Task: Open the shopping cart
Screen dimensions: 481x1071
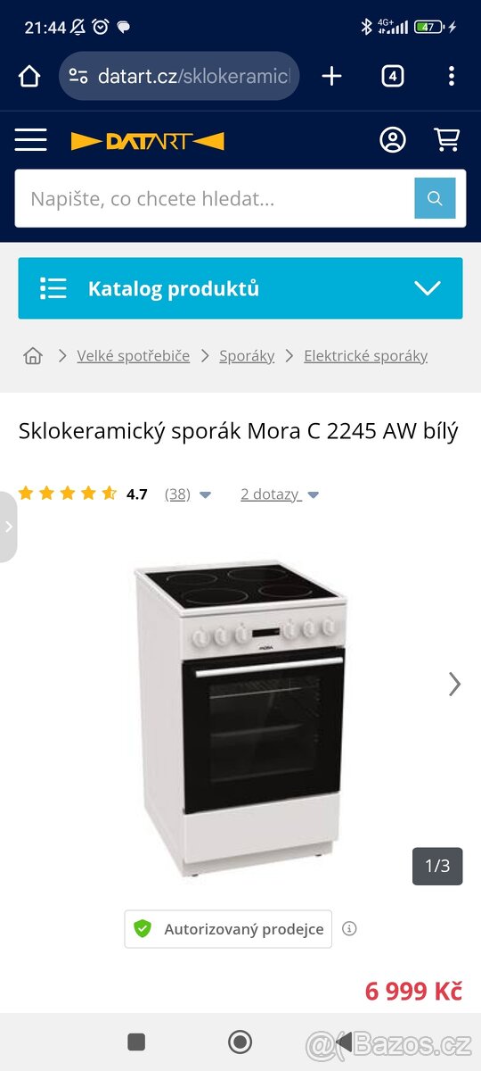Action: tap(446, 140)
